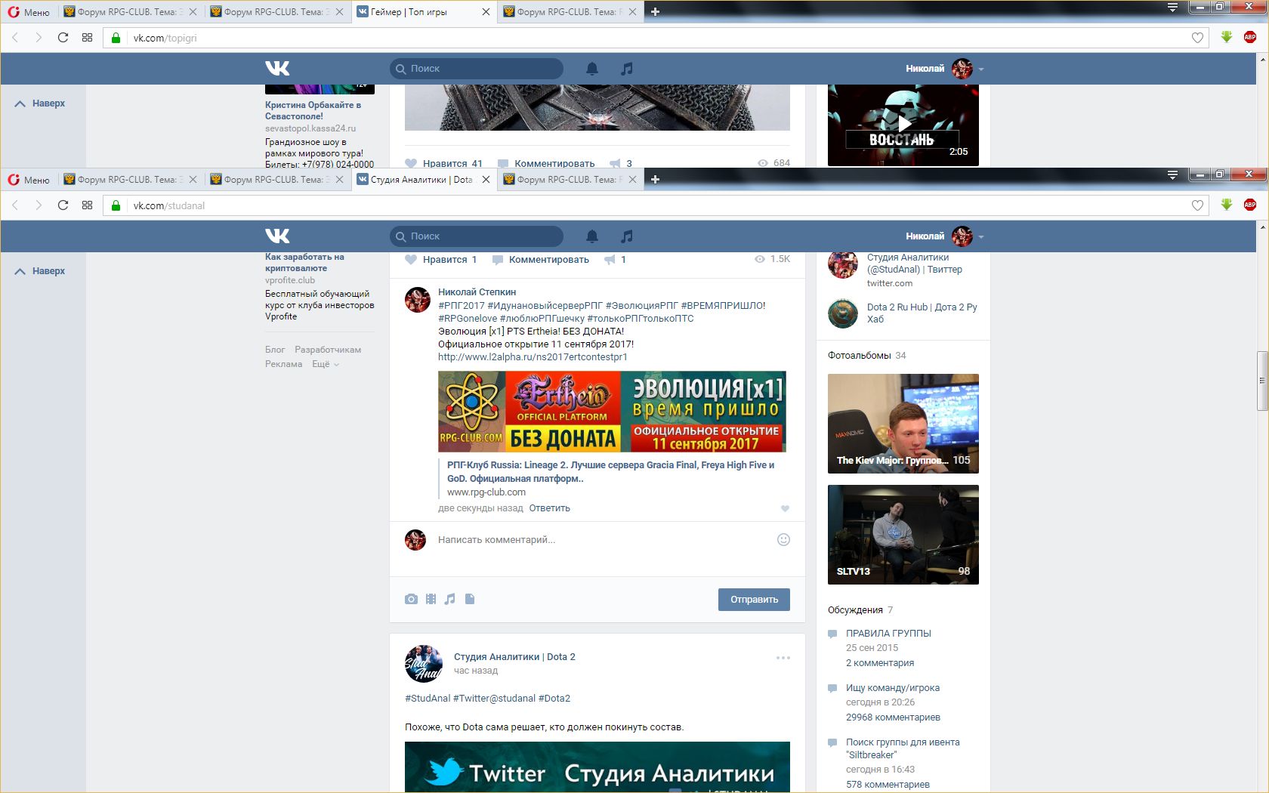1269x793 pixels.
Task: Click the VK logo in upper window
Action: [277, 69]
